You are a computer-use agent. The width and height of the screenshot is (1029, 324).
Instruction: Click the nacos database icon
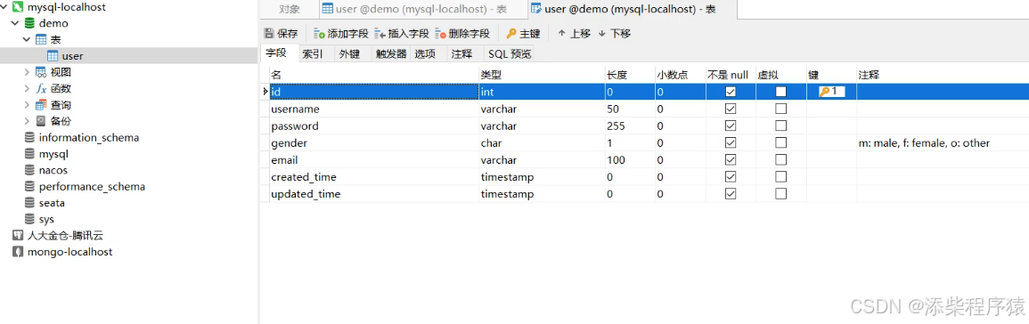point(29,170)
